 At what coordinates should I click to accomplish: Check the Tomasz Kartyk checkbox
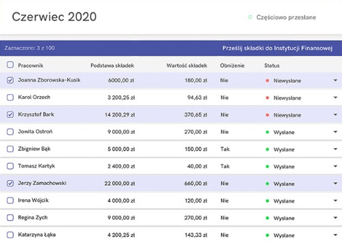10,166
